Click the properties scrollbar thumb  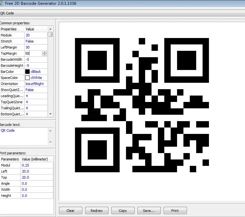(50, 35)
